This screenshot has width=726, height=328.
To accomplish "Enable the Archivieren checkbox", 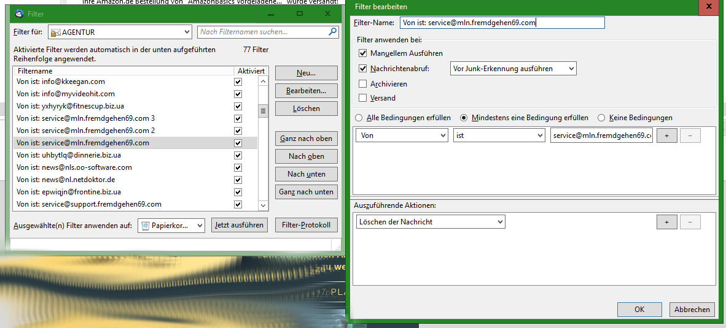I will 363,84.
